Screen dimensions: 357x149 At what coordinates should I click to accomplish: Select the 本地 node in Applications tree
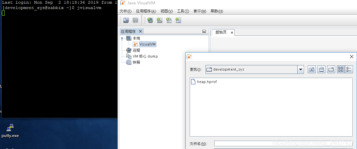[136, 38]
